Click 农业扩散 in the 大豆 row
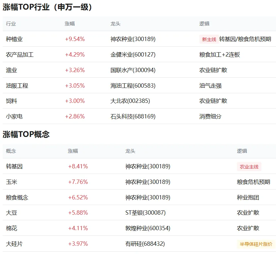Viewport: 276px width, 254px height. click(x=248, y=213)
